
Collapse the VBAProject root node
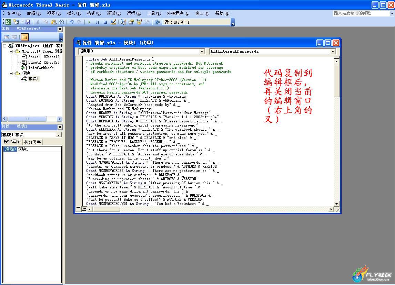click(x=5, y=46)
